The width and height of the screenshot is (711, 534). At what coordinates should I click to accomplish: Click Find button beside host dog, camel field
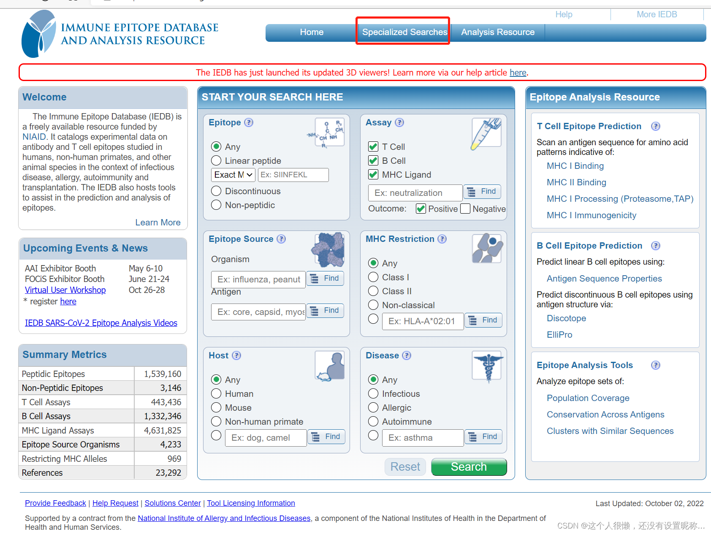click(x=326, y=437)
